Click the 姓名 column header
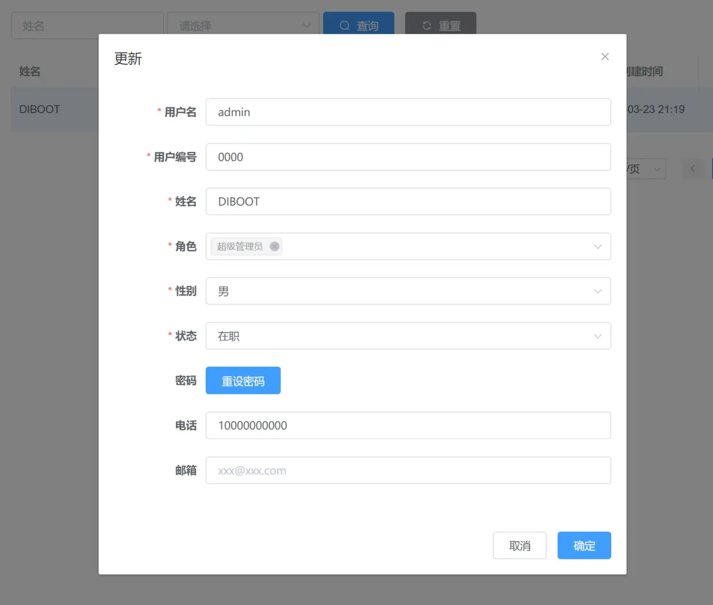The width and height of the screenshot is (713, 605). coord(30,71)
